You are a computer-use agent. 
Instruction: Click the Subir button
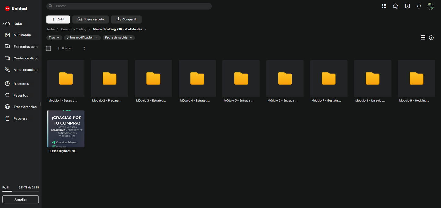tap(58, 19)
